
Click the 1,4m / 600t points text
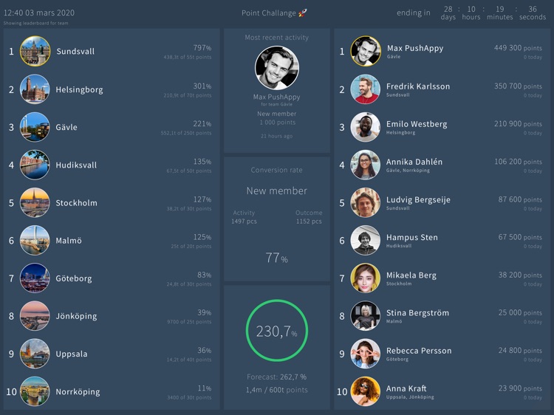tap(277, 390)
